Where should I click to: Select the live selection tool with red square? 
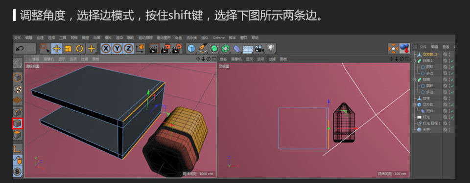click(45, 48)
